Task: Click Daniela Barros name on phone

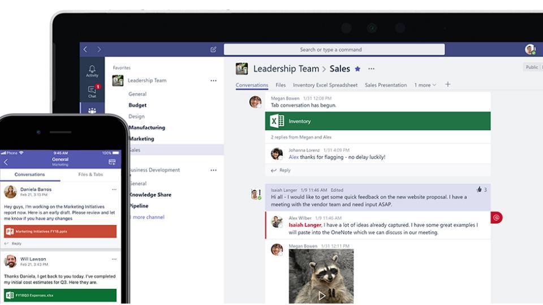Action: click(36, 190)
